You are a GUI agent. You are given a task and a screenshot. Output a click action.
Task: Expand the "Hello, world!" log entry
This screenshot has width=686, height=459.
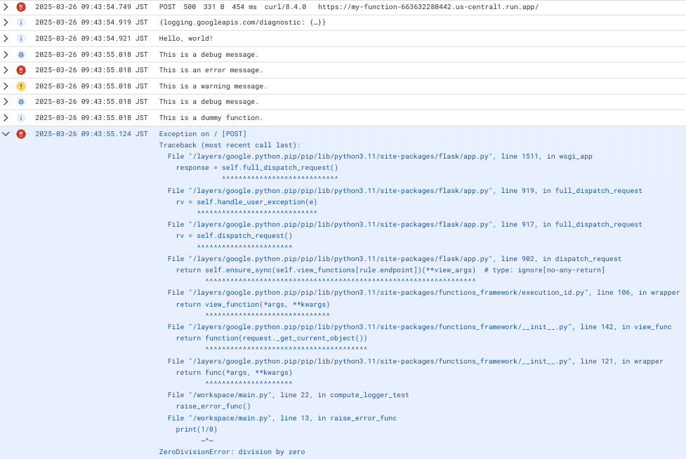(x=6, y=38)
